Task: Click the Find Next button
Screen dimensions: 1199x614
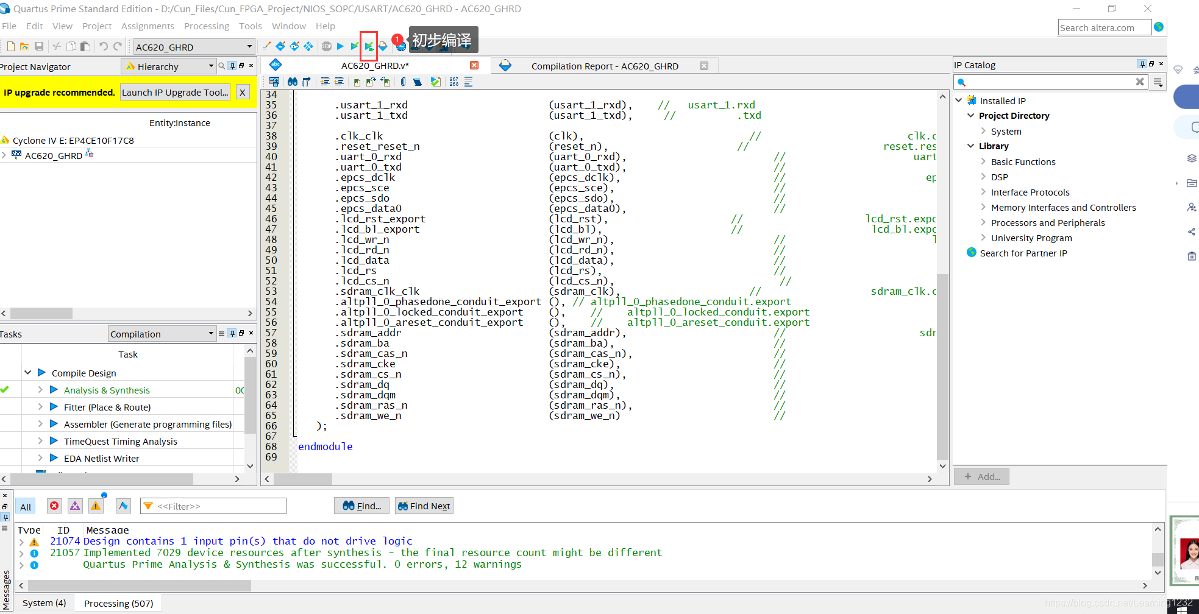Action: click(x=424, y=506)
